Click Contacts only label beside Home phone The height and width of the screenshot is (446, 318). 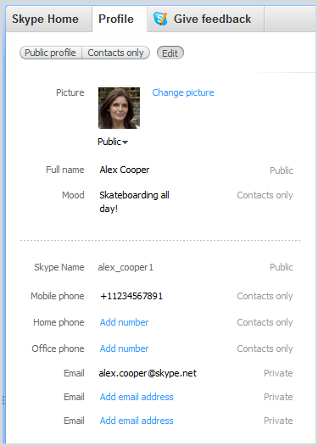tap(265, 322)
